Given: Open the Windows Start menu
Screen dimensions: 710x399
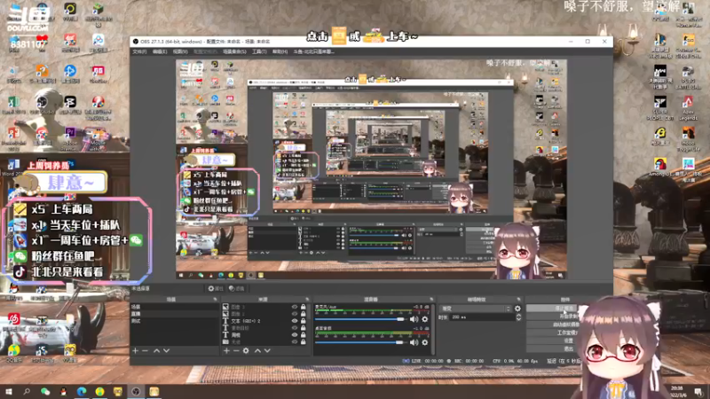Looking at the screenshot, I should (x=9, y=391).
